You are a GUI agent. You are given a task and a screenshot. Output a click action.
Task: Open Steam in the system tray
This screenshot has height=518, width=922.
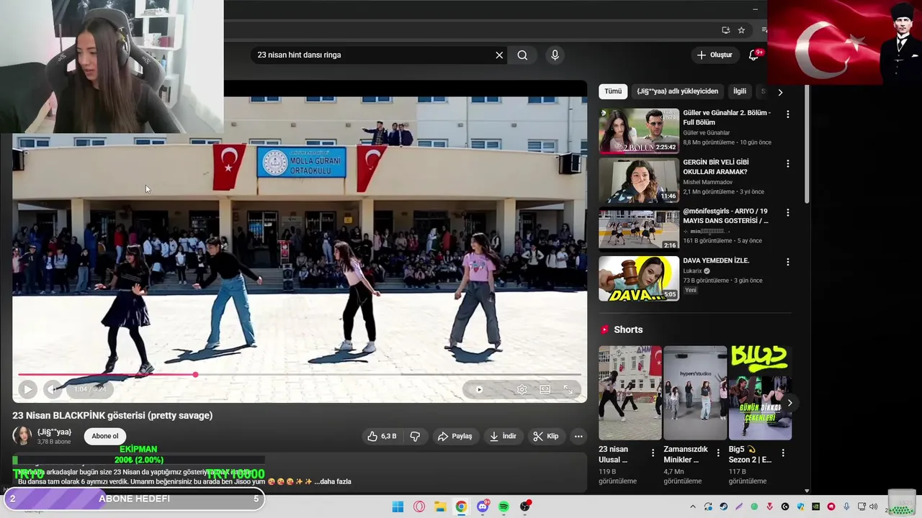pos(723,506)
